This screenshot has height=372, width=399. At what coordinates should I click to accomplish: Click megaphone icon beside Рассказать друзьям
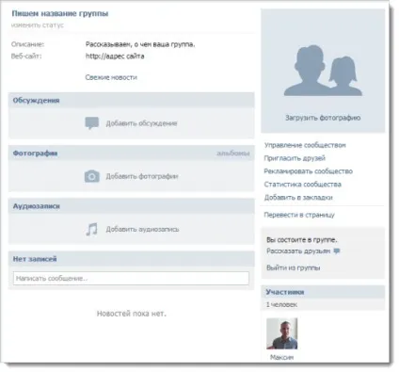337,251
